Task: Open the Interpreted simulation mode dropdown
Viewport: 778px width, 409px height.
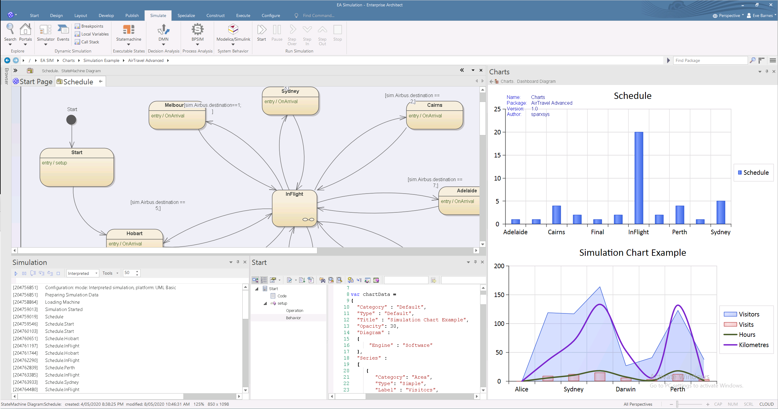Action: pos(96,273)
